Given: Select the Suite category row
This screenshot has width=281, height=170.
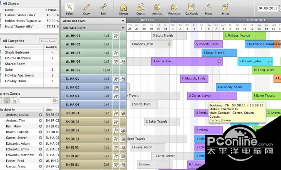Looking at the screenshot, I should (30, 69).
